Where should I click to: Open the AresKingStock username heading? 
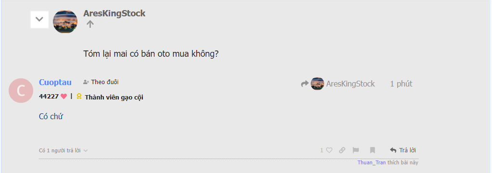(114, 13)
